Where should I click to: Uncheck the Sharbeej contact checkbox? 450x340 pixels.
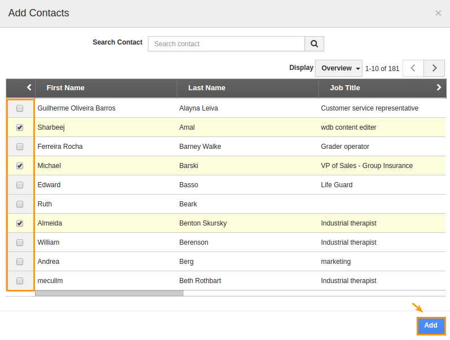(20, 127)
